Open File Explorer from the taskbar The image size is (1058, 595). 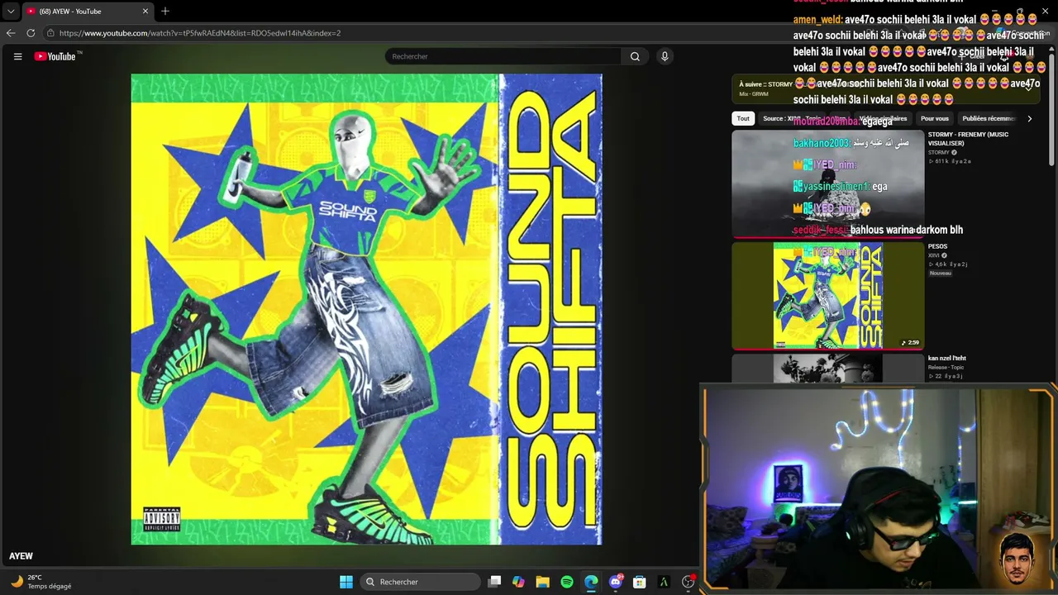[542, 582]
